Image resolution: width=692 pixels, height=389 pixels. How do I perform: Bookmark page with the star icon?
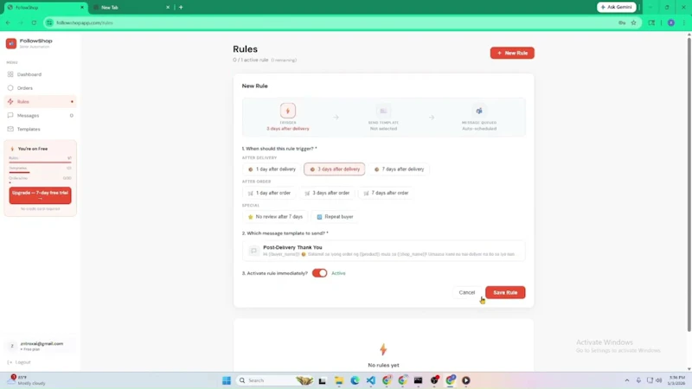point(634,23)
